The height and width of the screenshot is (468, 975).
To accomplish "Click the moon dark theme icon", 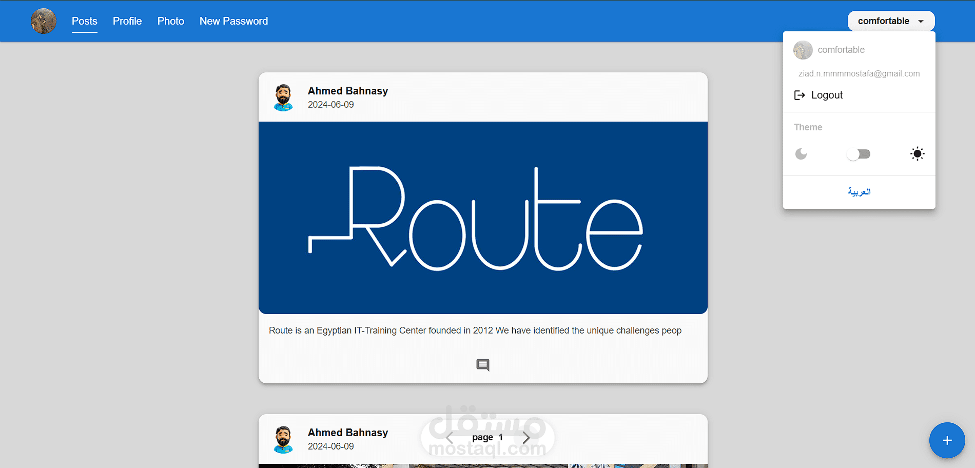I will pos(801,154).
